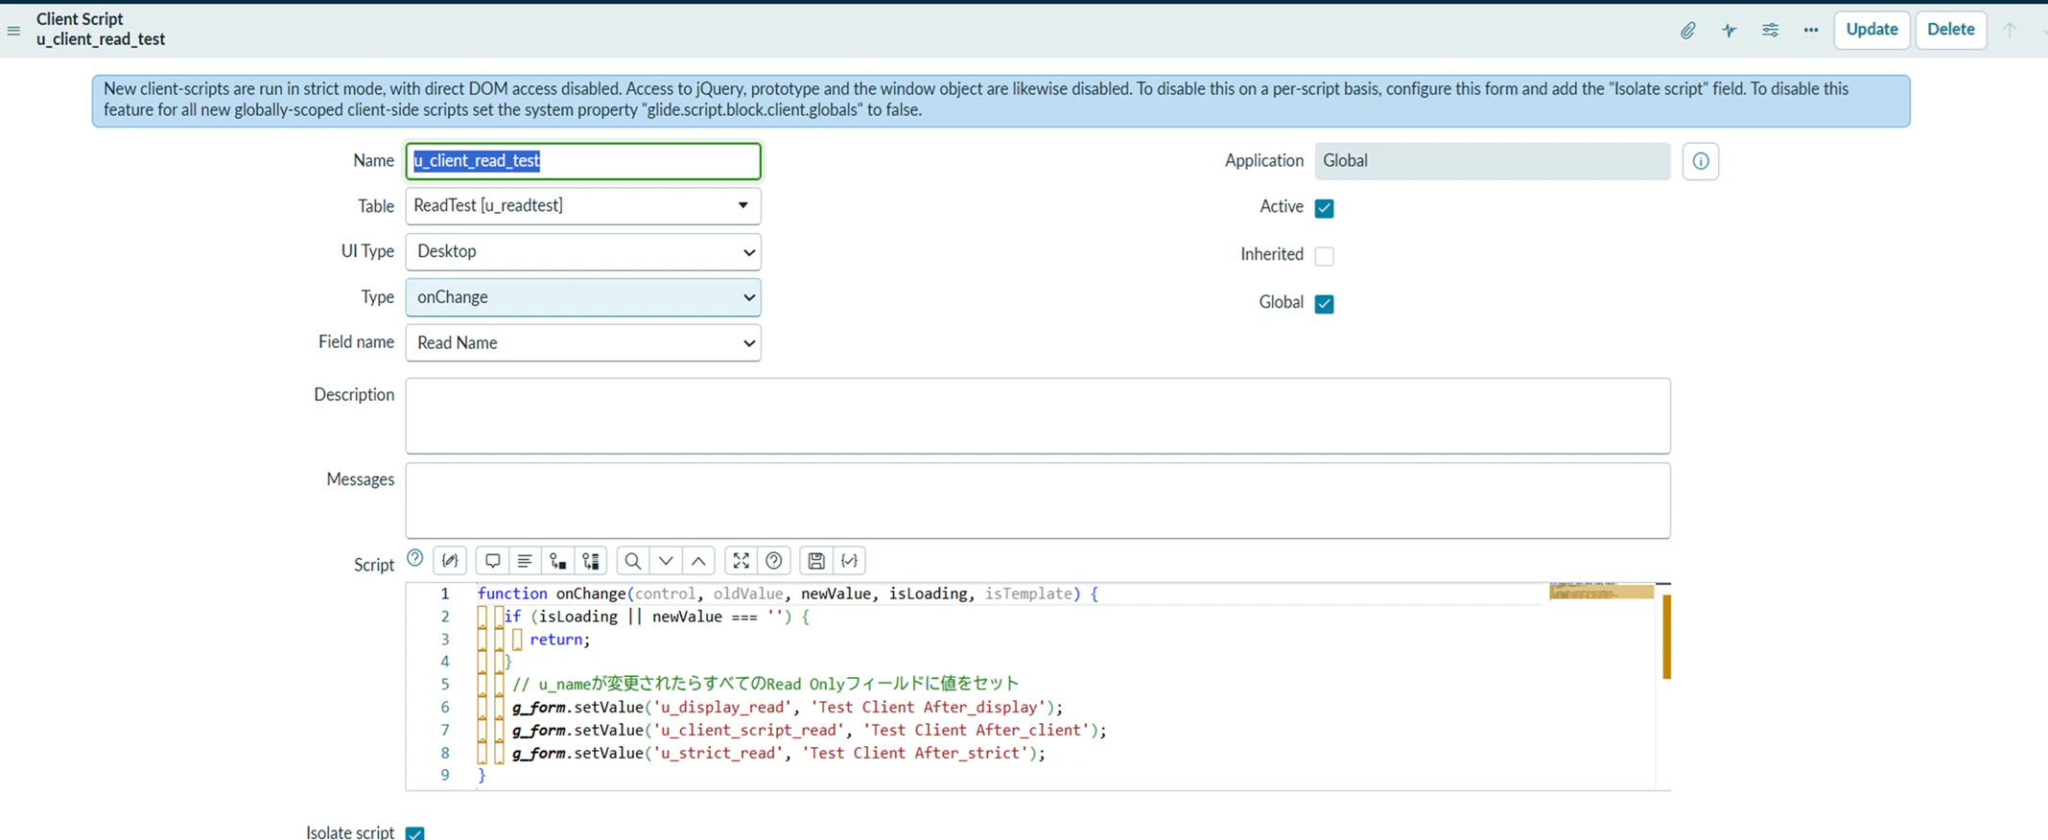This screenshot has height=840, width=2048.
Task: Click the Name input field
Action: pos(582,161)
